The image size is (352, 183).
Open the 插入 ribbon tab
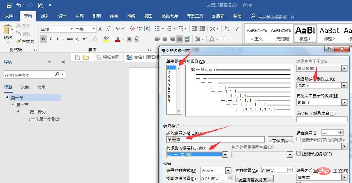[x=45, y=16]
